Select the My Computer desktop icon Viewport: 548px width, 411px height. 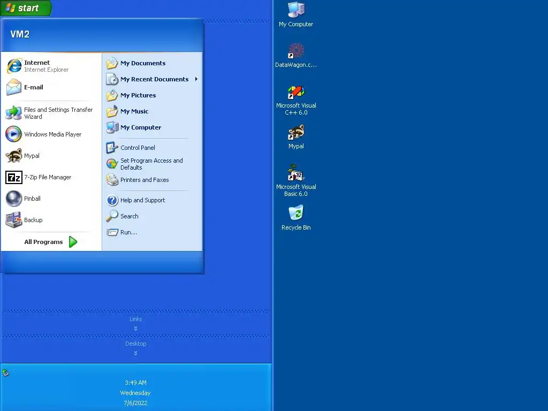(x=296, y=14)
